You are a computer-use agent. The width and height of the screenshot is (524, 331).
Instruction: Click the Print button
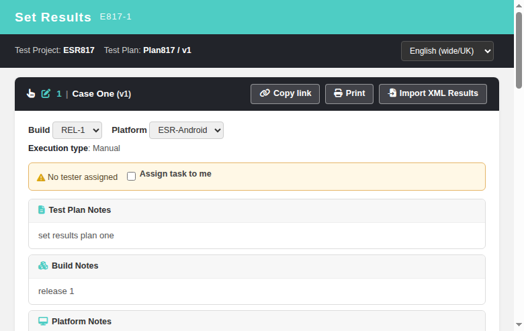pos(349,94)
